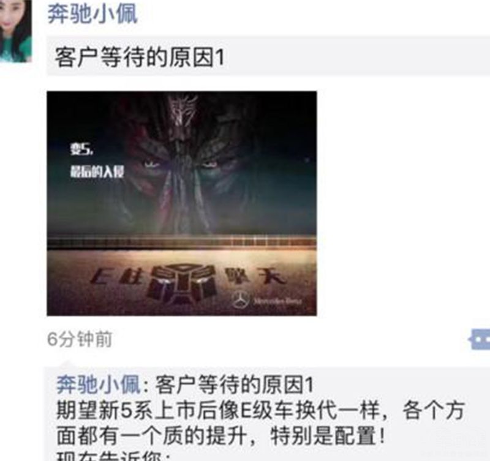Tap the partially visible 现在告诉你 comment line
The image size is (490, 461).
coord(113,455)
